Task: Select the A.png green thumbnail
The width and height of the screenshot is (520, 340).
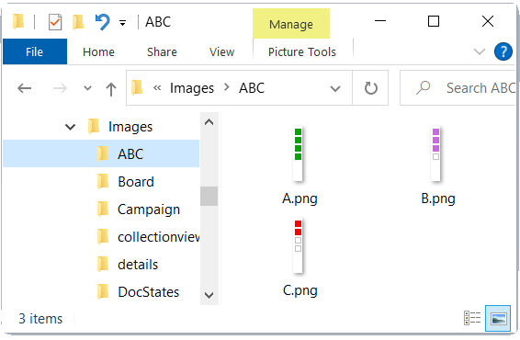Action: coord(298,153)
